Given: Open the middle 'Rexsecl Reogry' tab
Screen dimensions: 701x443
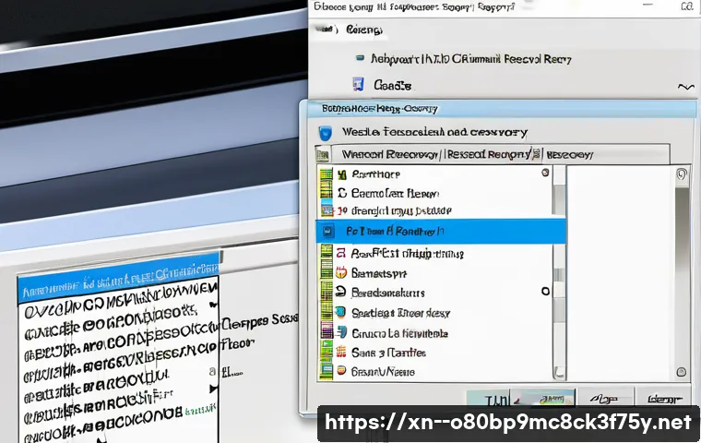Looking at the screenshot, I should pyautogui.click(x=489, y=155).
